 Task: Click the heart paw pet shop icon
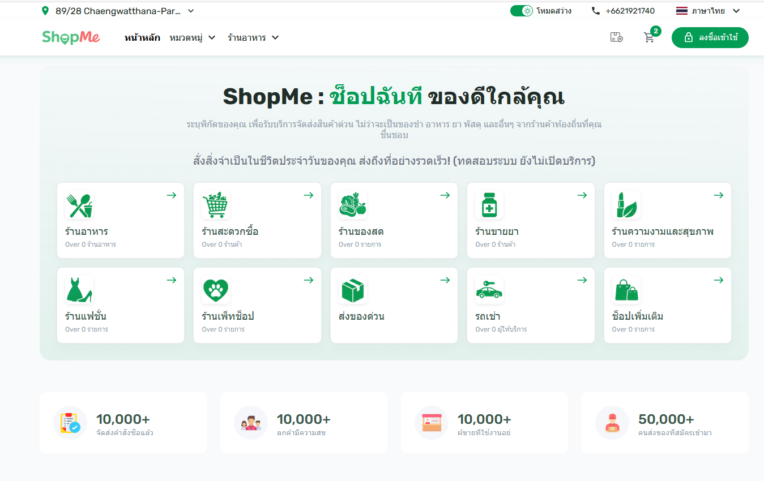[x=216, y=290]
